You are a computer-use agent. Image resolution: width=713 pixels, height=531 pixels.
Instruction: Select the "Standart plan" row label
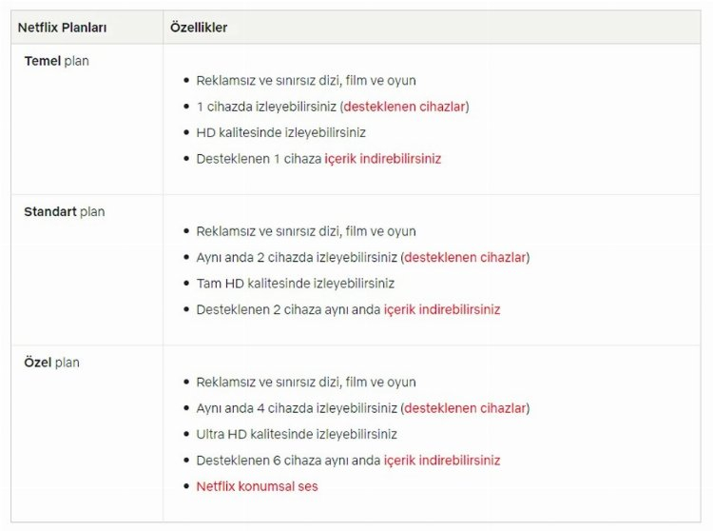[64, 211]
